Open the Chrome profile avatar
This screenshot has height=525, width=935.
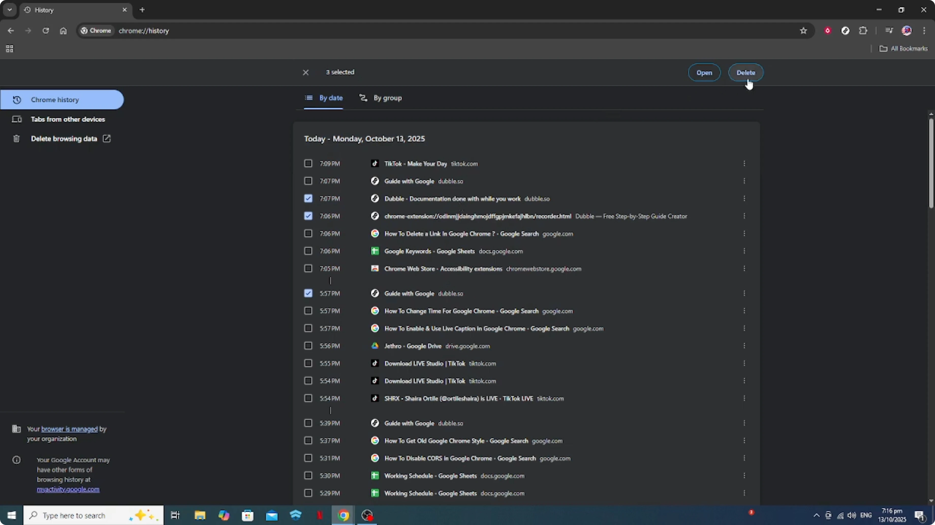[907, 31]
